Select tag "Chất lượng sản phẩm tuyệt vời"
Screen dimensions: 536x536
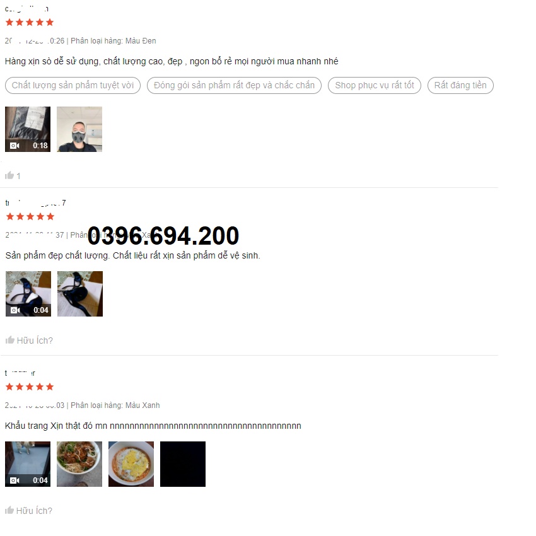[x=73, y=85]
